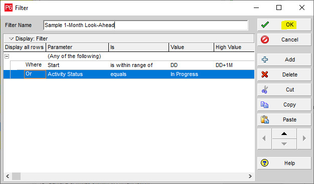Screen dimensions: 314x184
Task: Click the 'Value' column header
Action: click(192, 47)
